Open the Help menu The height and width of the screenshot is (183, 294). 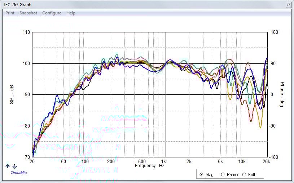[71, 13]
